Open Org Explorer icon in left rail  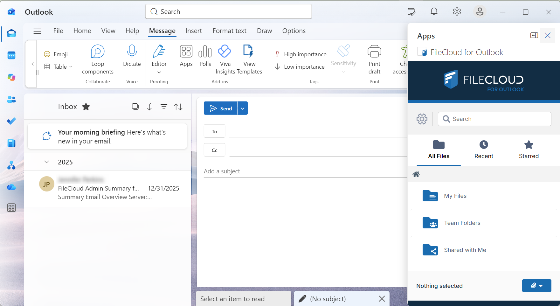tap(11, 165)
